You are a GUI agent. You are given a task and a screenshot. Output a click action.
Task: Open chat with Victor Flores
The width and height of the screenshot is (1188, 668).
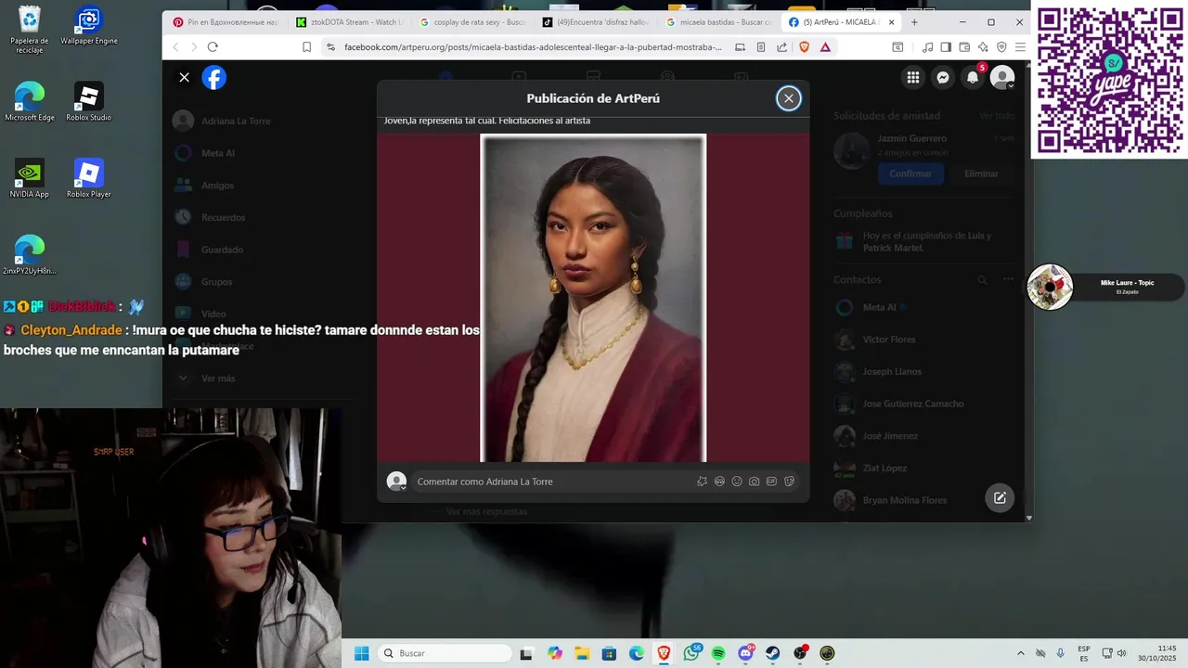pos(889,340)
